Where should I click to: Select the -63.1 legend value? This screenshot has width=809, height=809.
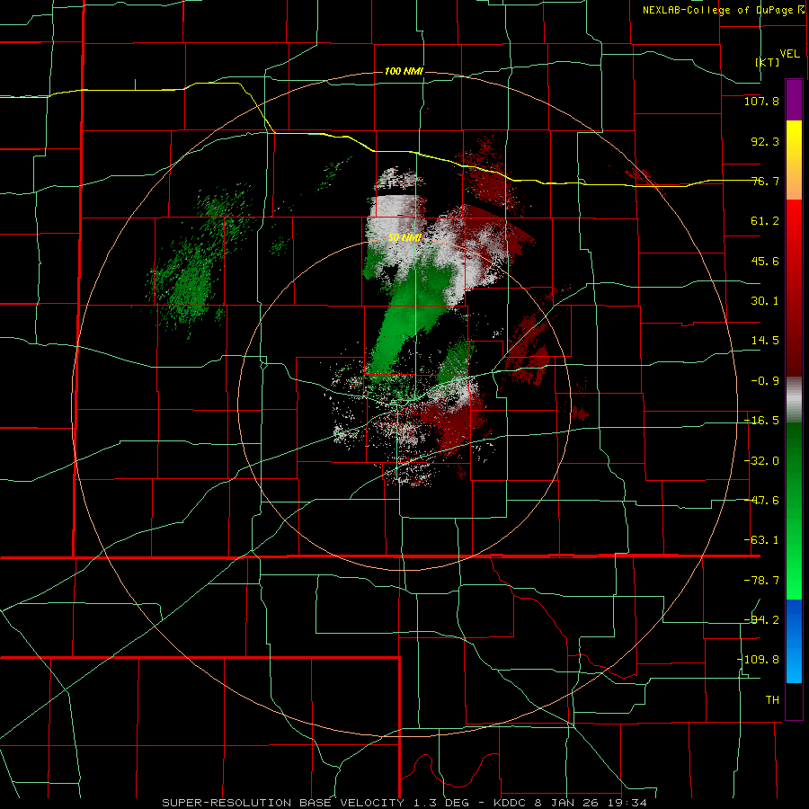click(x=761, y=540)
